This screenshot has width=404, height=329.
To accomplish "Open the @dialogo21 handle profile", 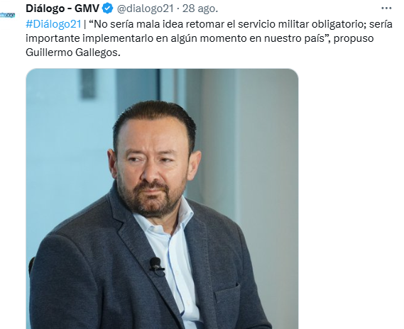I will click(146, 9).
